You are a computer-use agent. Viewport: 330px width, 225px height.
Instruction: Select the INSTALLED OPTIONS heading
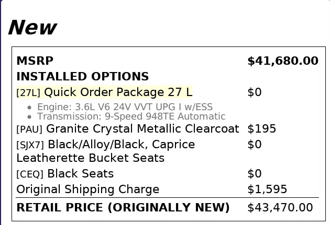pos(83,77)
